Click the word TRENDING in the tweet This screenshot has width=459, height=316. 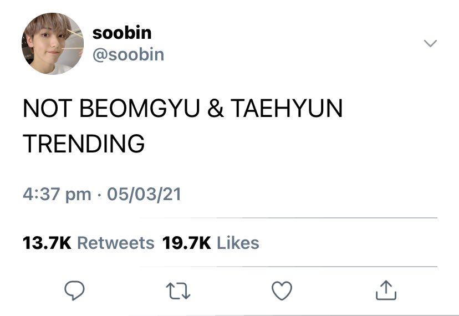(84, 144)
